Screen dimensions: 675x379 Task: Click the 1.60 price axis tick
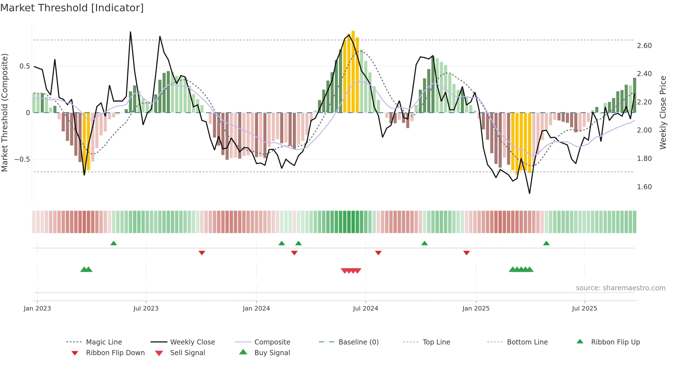644,187
